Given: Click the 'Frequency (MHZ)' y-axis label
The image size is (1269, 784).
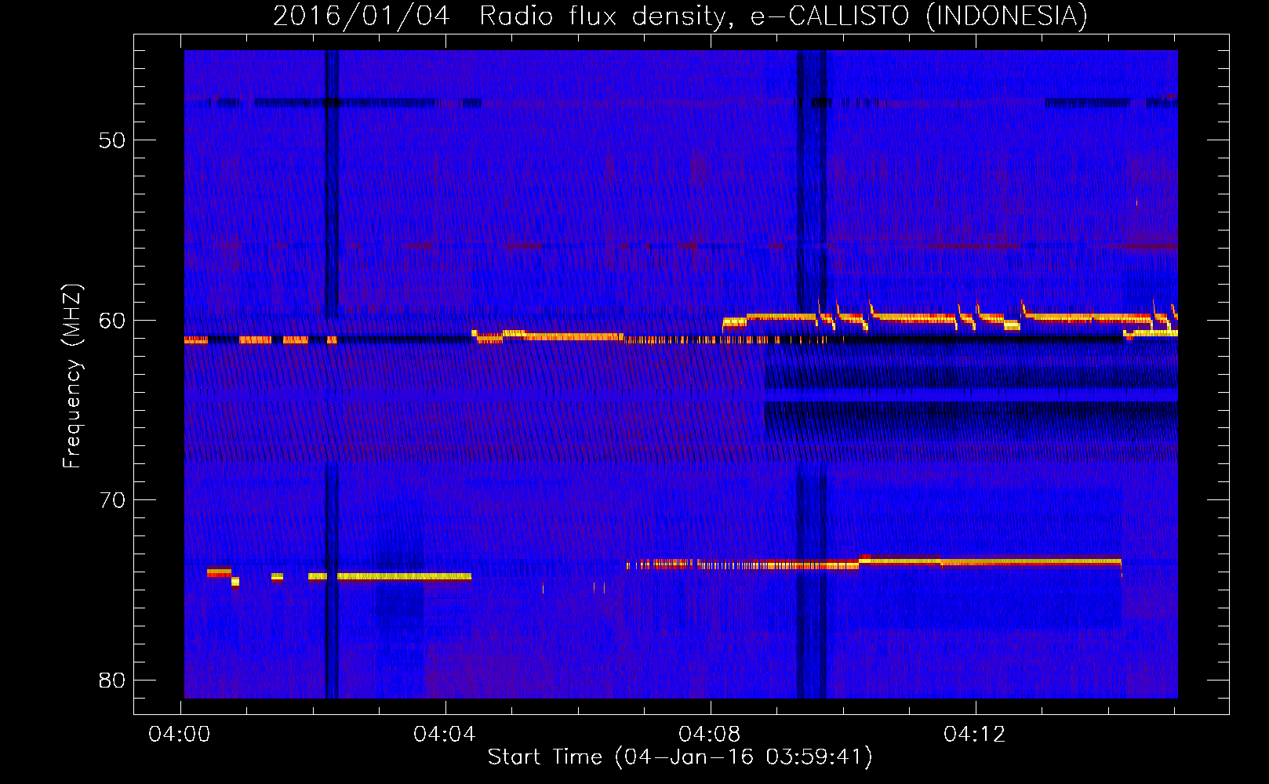Looking at the screenshot, I should (71, 376).
